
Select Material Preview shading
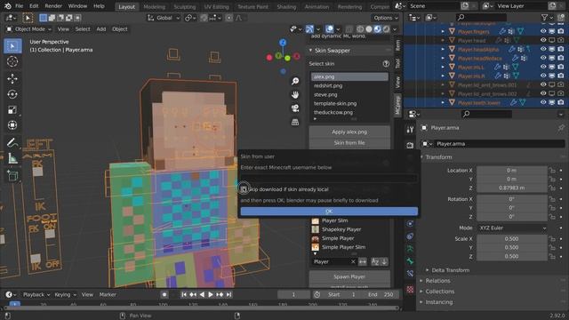pos(377,29)
